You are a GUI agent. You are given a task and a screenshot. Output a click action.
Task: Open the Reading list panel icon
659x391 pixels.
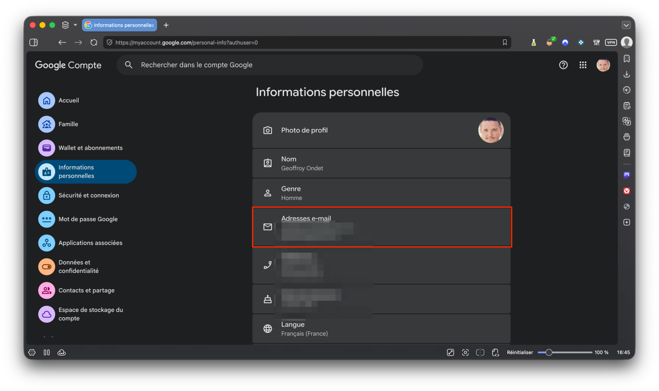pyautogui.click(x=627, y=153)
